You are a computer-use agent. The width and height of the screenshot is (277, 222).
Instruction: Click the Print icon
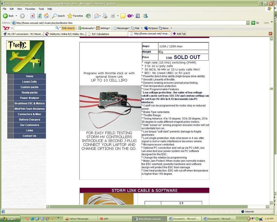pyautogui.click(x=105, y=16)
